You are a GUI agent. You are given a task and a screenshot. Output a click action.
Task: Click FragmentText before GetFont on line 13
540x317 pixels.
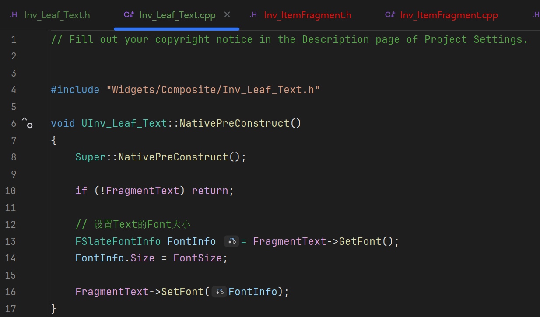(x=290, y=241)
